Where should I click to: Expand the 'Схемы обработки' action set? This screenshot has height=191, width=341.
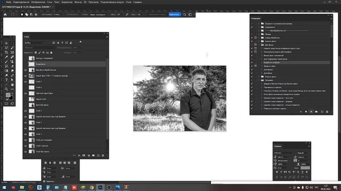pos(259,38)
